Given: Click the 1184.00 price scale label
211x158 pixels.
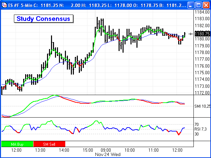Looking at the screenshot, I should pos(202,12).
